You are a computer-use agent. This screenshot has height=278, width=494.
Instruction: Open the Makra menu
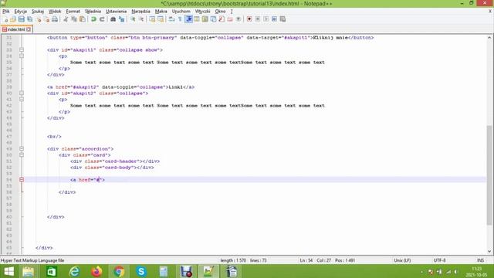161,12
